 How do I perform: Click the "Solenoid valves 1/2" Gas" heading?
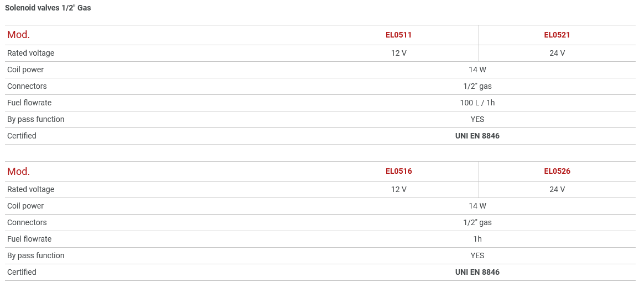point(48,8)
